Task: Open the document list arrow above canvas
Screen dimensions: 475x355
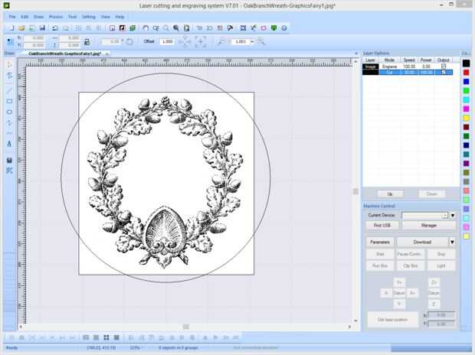Action: 356,54
